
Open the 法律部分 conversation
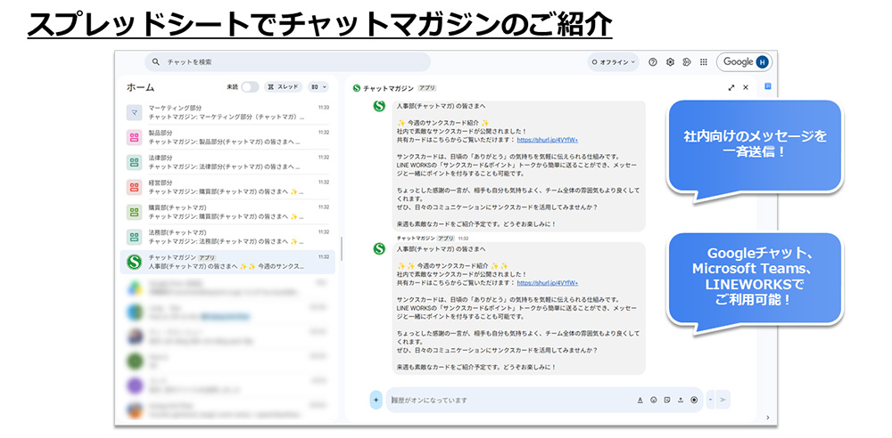(x=227, y=162)
